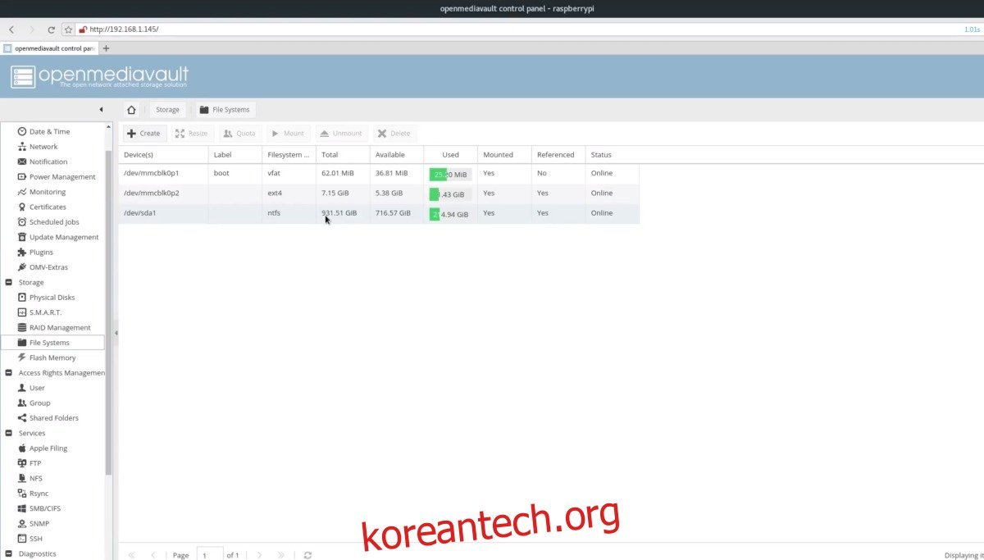
Task: Click the OMV-Extras plug icon
Action: [22, 267]
